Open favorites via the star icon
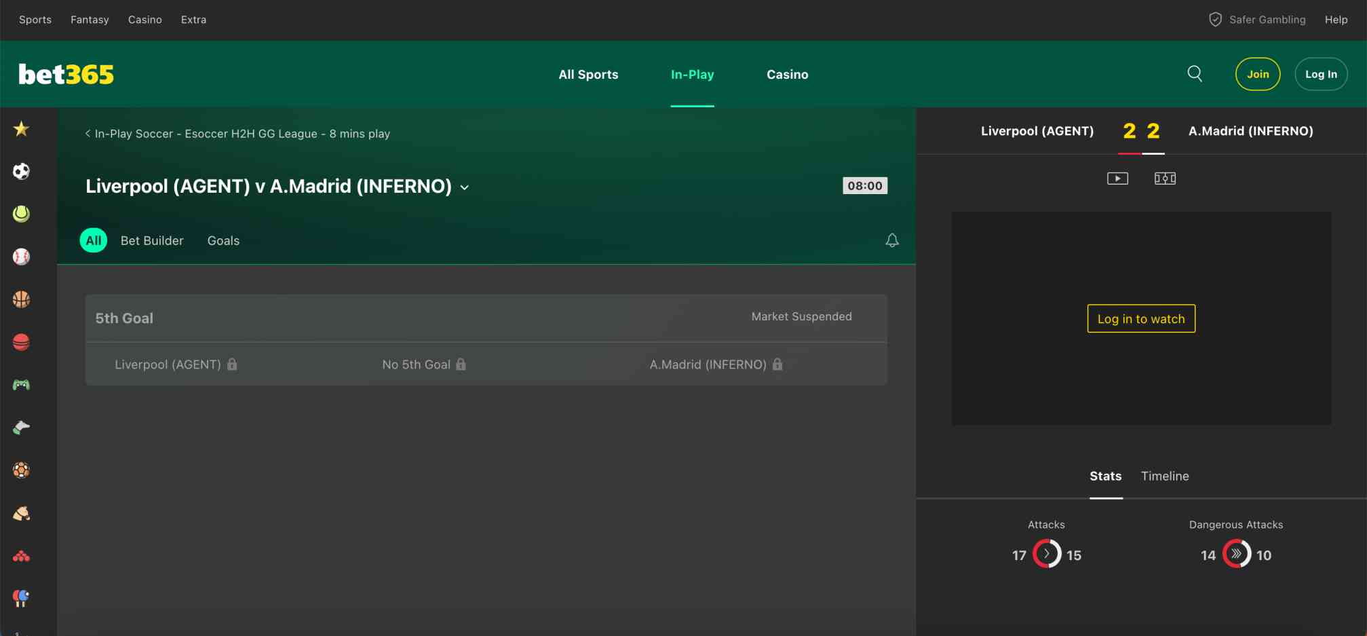The width and height of the screenshot is (1367, 636). (x=21, y=128)
